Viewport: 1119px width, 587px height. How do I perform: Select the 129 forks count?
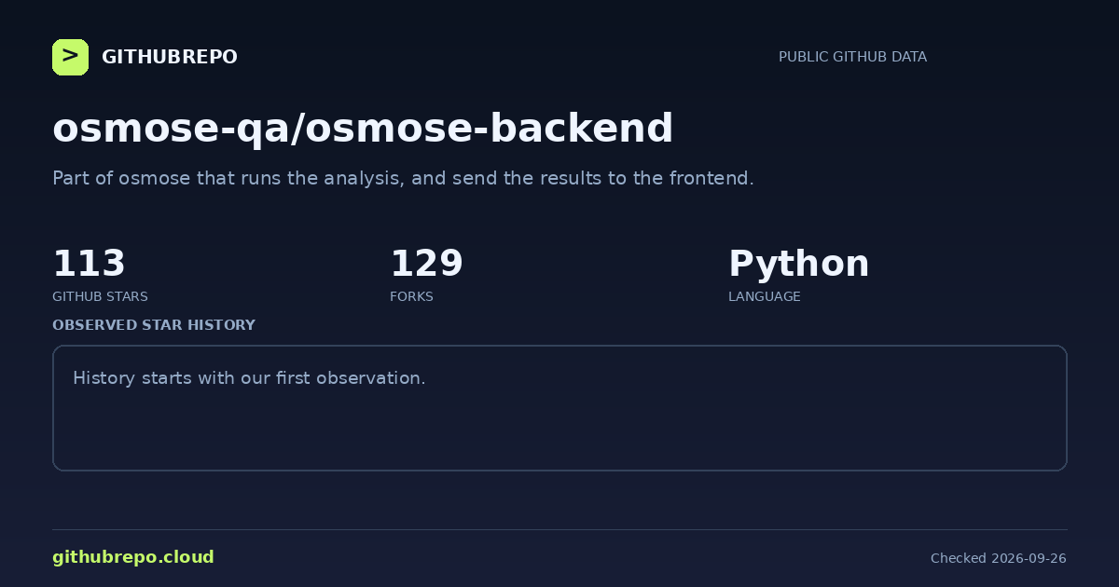(426, 264)
